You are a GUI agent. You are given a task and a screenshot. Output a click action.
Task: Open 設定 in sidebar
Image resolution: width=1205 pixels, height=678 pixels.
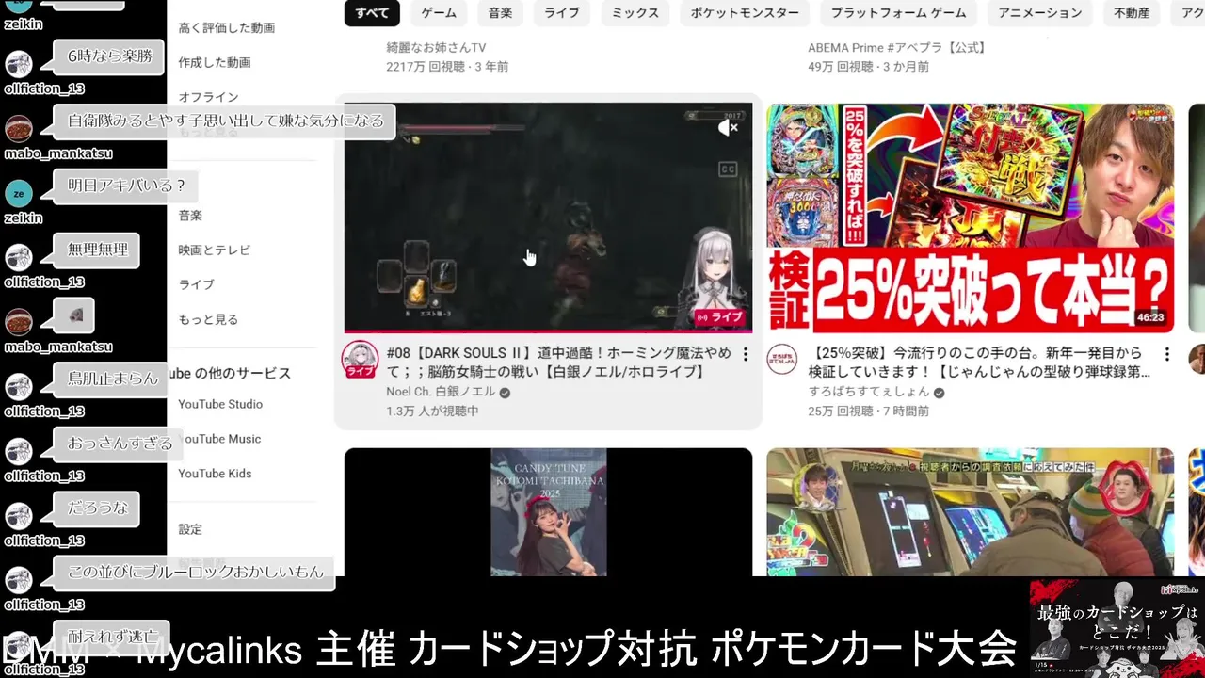click(190, 529)
